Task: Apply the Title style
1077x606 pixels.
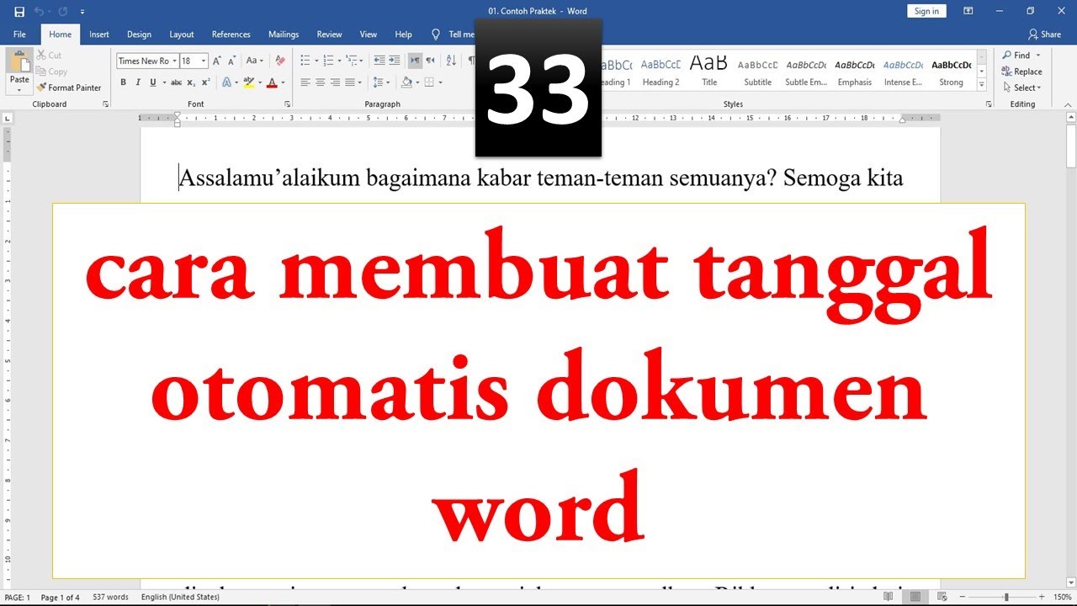Action: [x=709, y=72]
